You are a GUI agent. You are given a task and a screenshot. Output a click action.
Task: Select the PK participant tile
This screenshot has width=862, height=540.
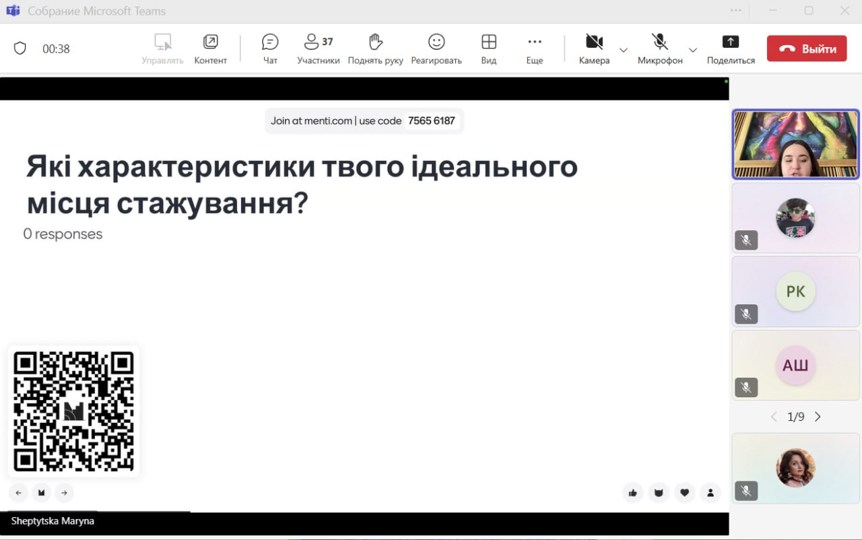[x=795, y=292]
